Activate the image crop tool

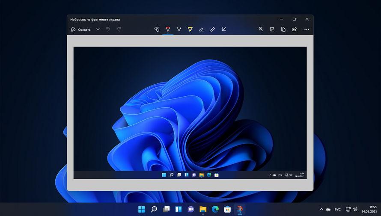pyautogui.click(x=223, y=30)
